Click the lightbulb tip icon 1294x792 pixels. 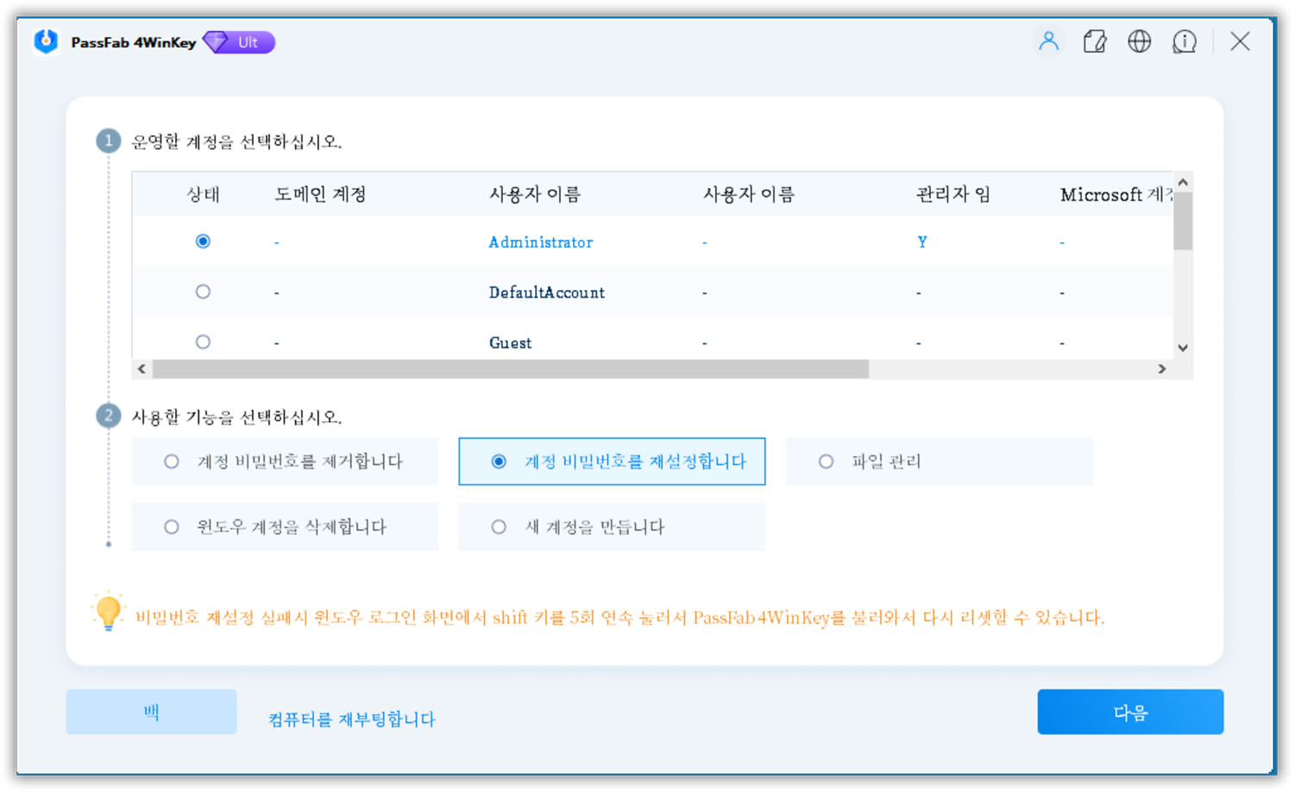pos(108,614)
